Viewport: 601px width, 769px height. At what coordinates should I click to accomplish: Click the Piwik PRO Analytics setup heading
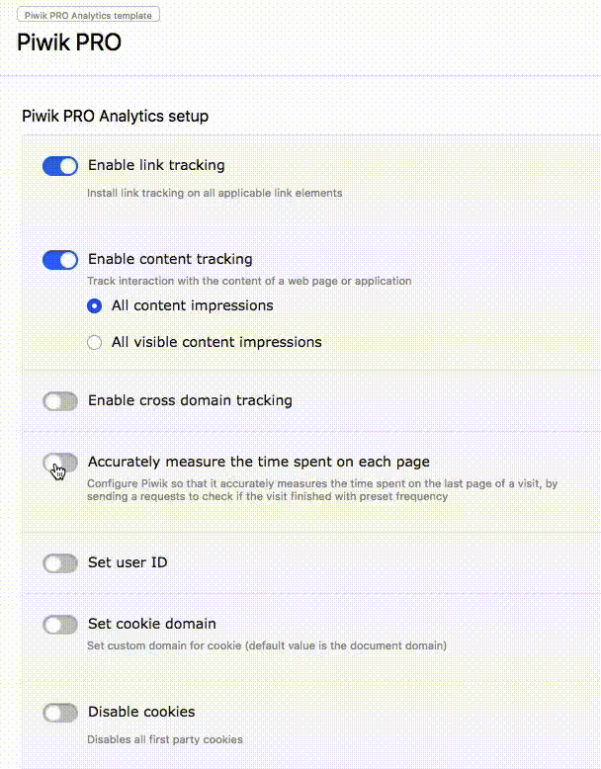click(116, 117)
